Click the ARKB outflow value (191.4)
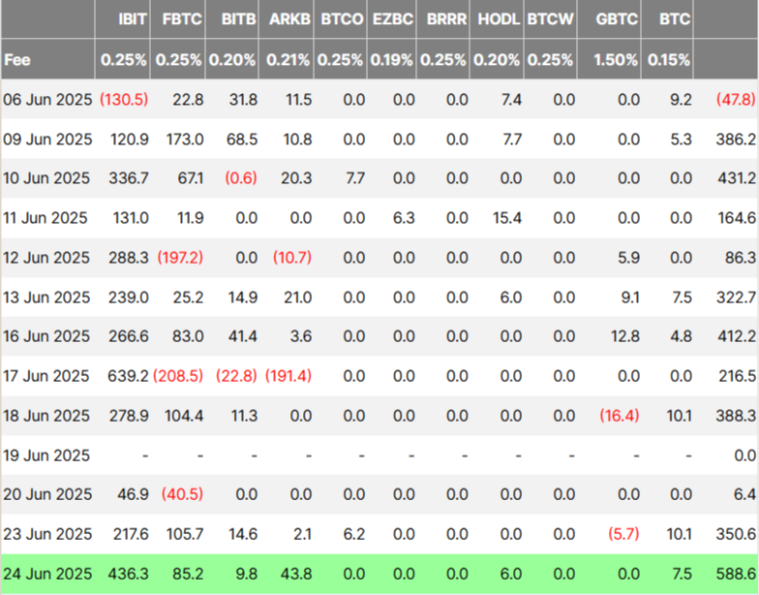The height and width of the screenshot is (595, 759). 288,376
